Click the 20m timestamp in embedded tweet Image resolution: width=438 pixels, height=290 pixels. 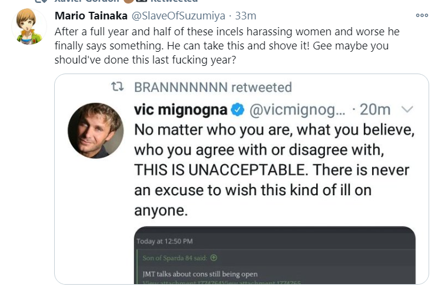click(x=375, y=109)
